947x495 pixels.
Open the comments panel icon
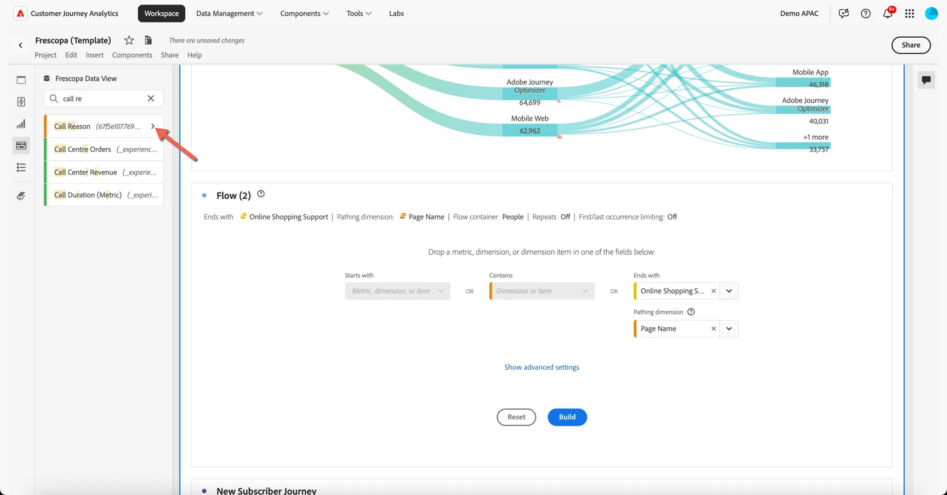926,80
